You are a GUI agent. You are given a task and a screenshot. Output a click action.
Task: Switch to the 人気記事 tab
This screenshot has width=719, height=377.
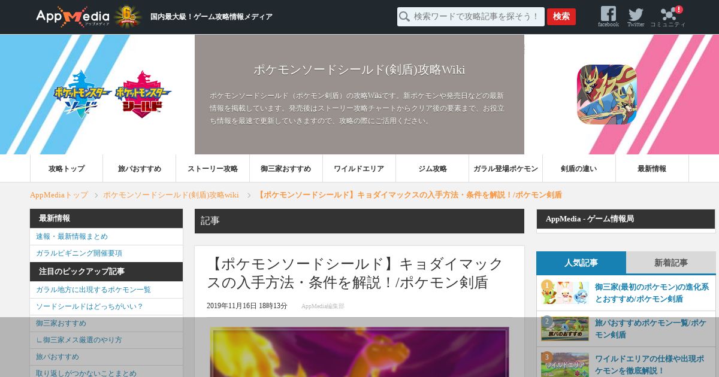[581, 263]
